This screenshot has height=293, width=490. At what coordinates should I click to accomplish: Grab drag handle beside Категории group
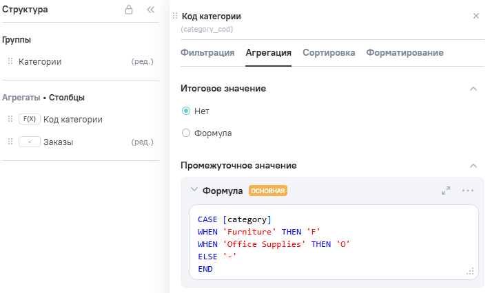click(10, 61)
